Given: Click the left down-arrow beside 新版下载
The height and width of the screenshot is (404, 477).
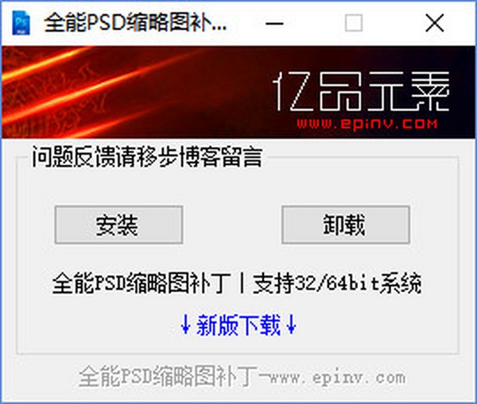Looking at the screenshot, I should [185, 325].
